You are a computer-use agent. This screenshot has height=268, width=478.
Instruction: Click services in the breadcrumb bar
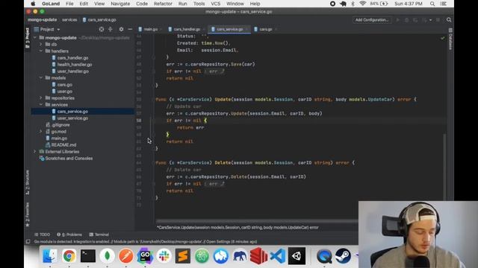pos(69,20)
